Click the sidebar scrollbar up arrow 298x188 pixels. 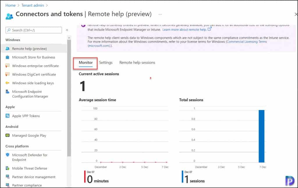tap(69, 38)
